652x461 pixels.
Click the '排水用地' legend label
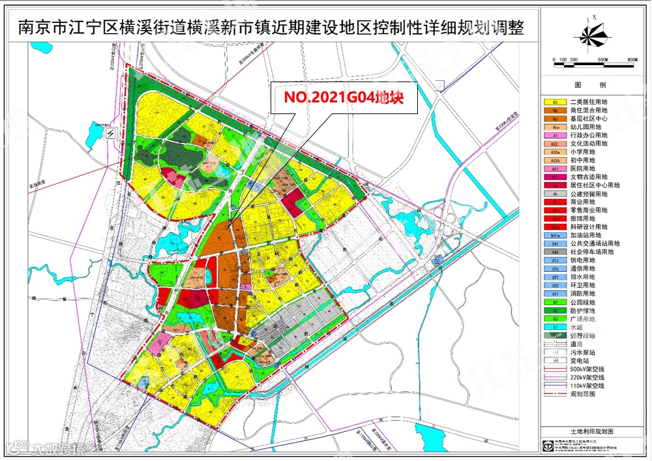582,277
